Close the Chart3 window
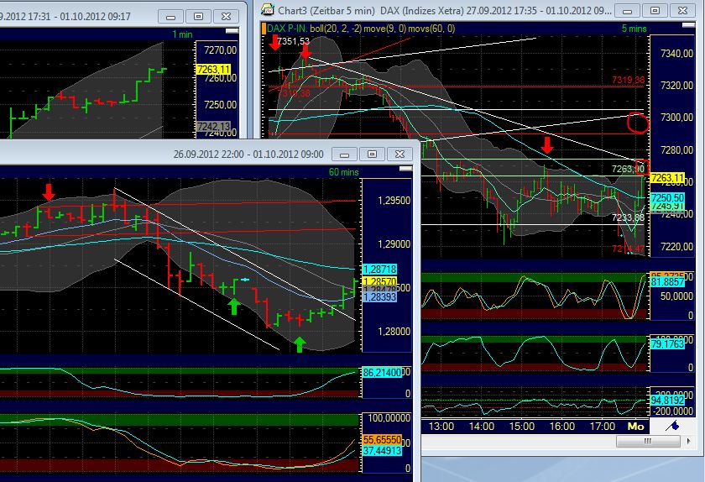This screenshot has width=705, height=482. pos(682,10)
